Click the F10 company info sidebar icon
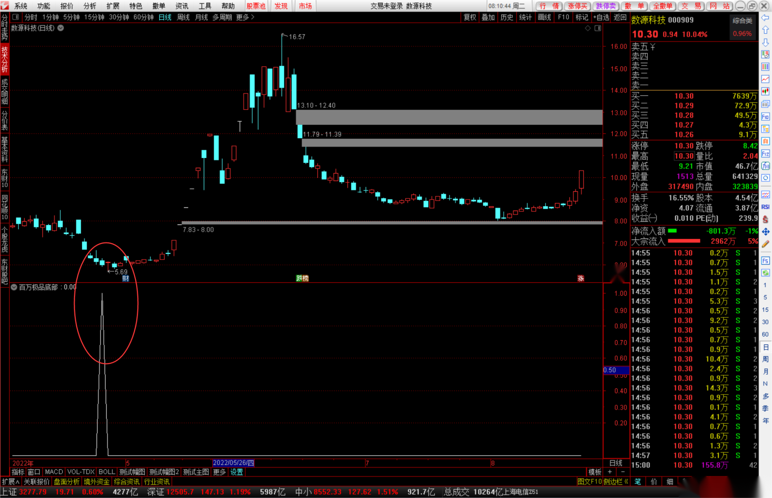 pyautogui.click(x=765, y=116)
